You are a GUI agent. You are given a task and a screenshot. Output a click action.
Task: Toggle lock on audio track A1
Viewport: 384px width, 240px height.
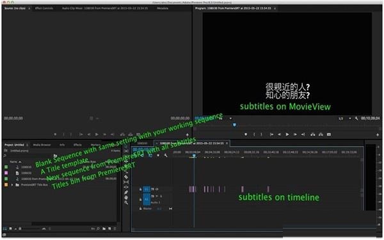pyautogui.click(x=141, y=199)
